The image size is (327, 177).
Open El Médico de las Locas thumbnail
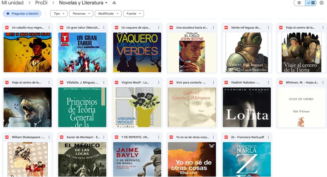click(82, 160)
